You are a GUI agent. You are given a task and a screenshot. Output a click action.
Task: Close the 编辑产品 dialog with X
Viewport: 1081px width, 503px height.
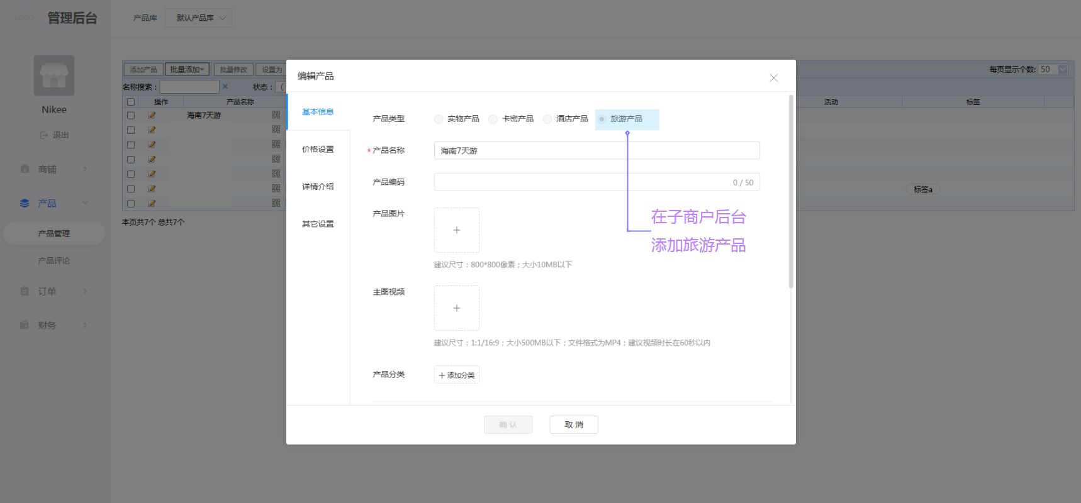click(773, 78)
